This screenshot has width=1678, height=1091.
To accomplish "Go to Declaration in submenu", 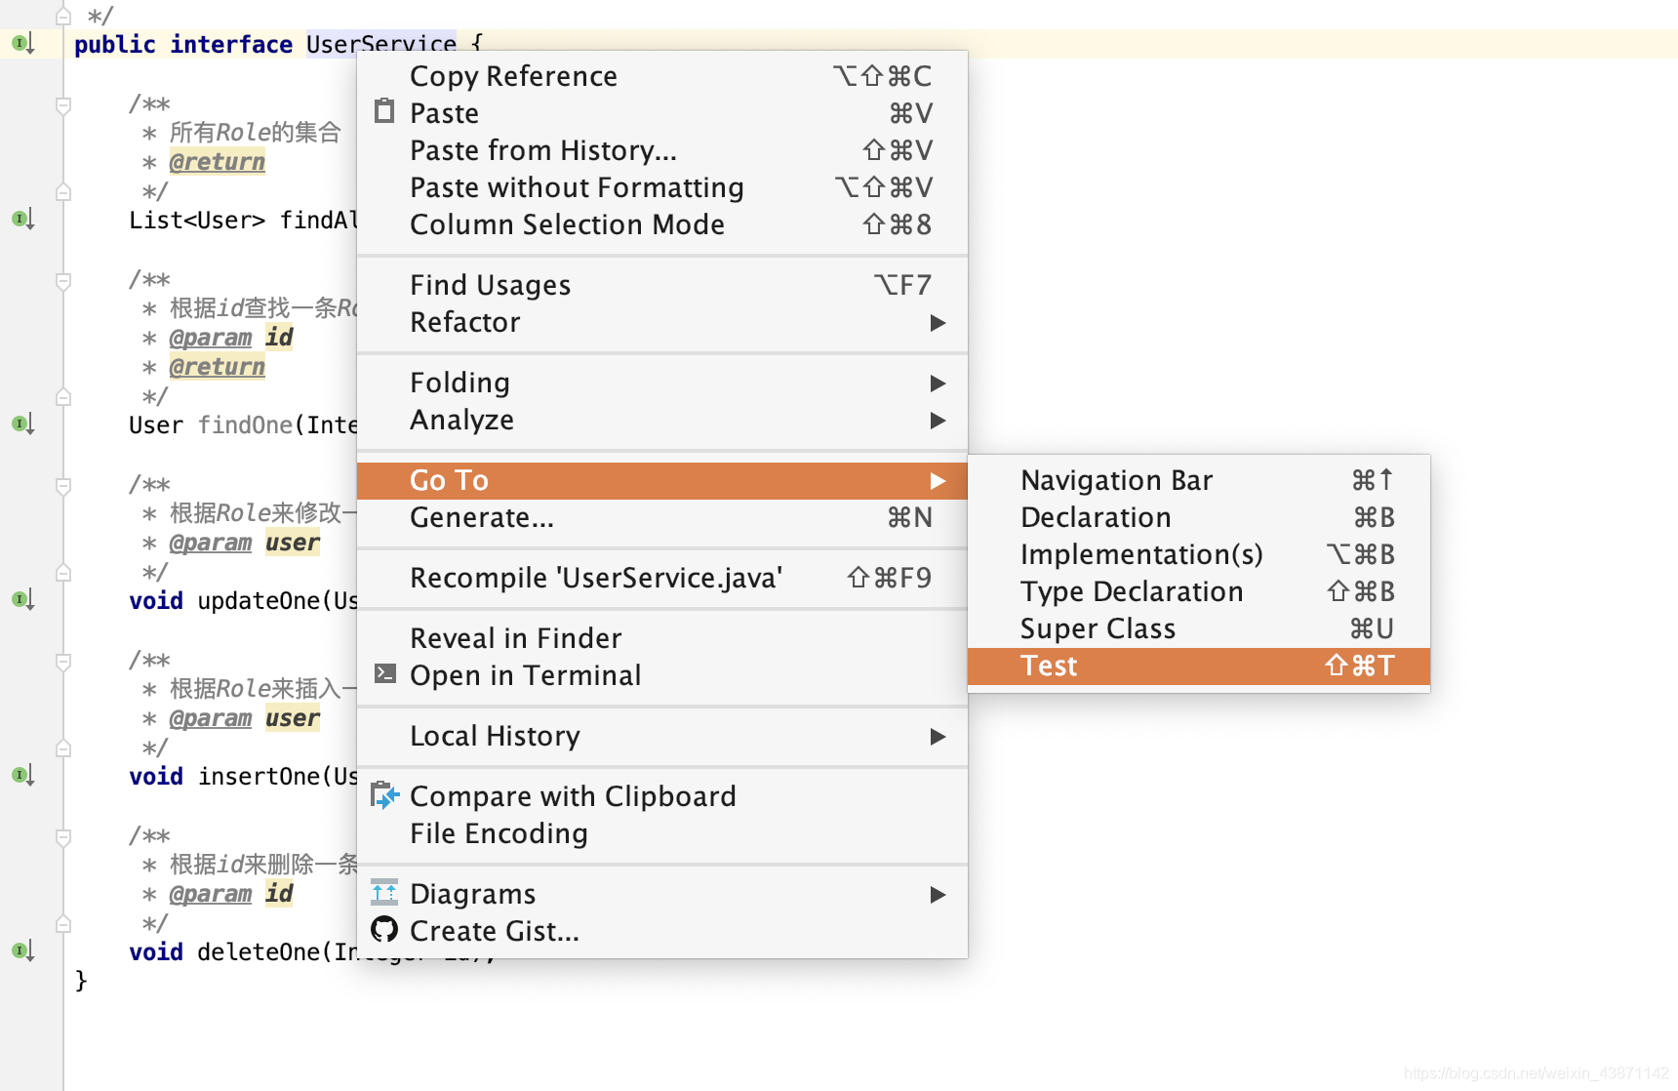I will [x=1199, y=517].
